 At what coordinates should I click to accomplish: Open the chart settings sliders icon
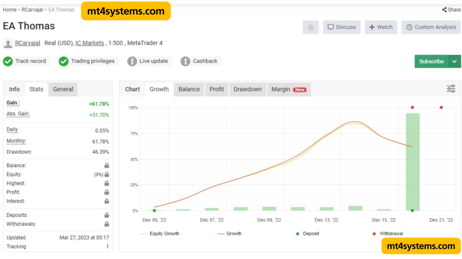451,89
